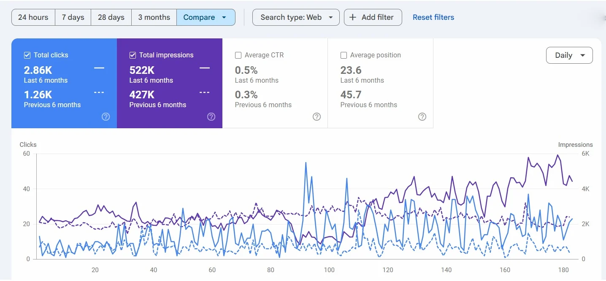
Task: Click the Reset filters link
Action: click(433, 17)
